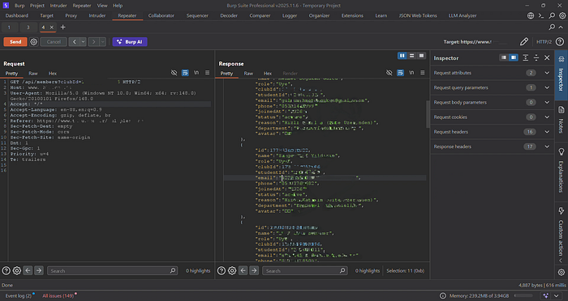Collapse all Inspector sections icon
Viewport: 568px width, 301px height.
(x=536, y=57)
